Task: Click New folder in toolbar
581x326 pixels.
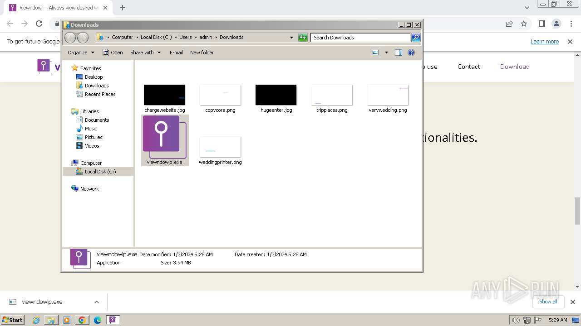Action: (202, 53)
